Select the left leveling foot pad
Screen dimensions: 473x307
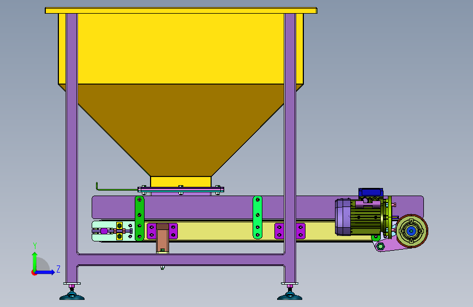click(72, 296)
